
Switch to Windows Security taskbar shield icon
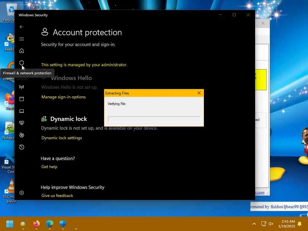(63, 224)
